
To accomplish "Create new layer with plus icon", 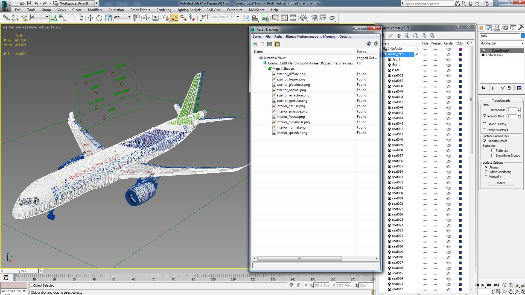I will click(399, 36).
